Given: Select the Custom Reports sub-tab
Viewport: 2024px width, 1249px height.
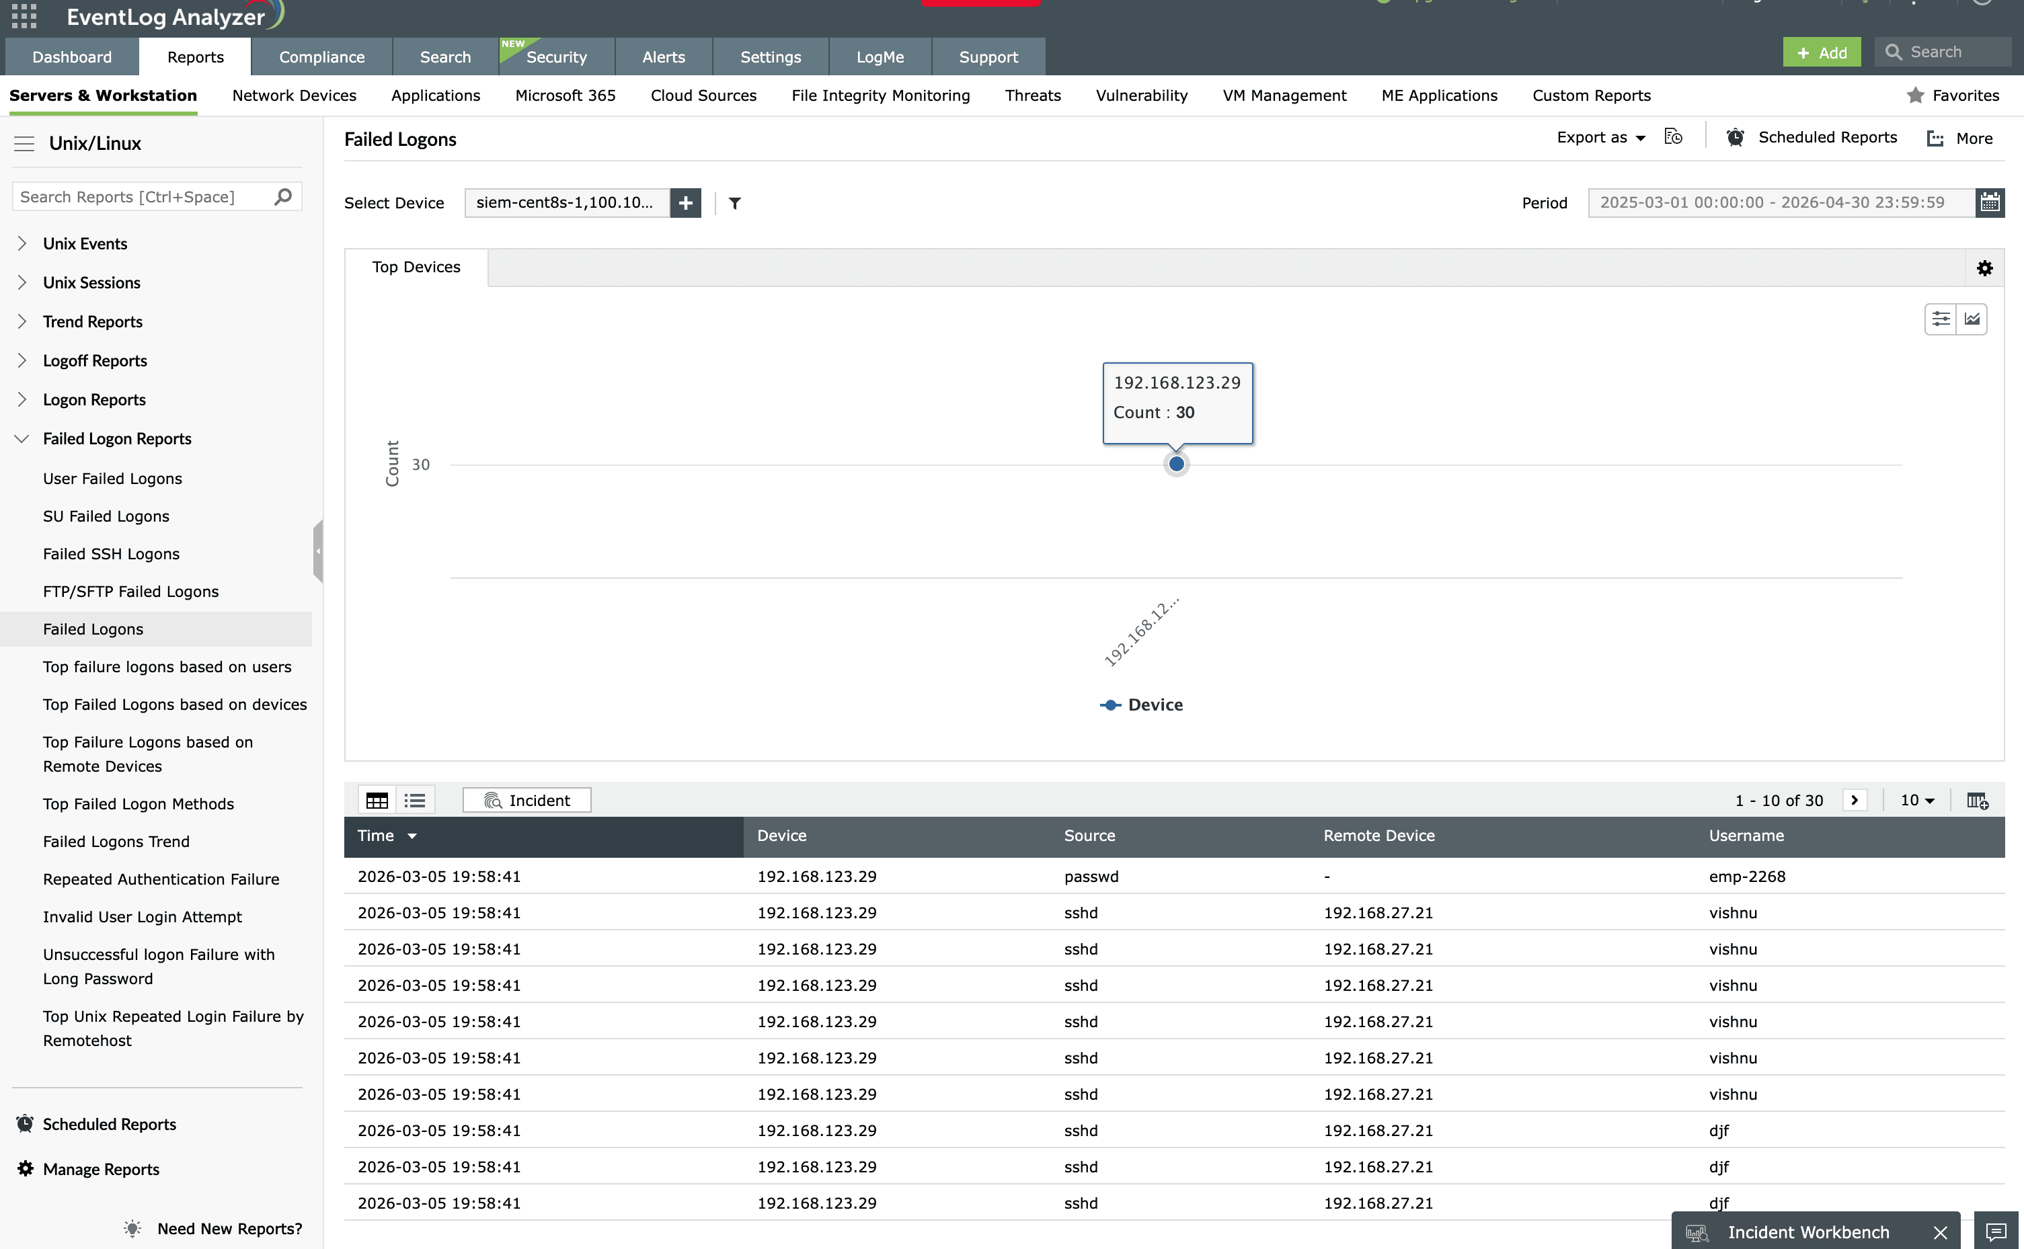Looking at the screenshot, I should click(x=1591, y=96).
